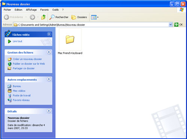Click Publier ce dossier sur le Web
The width and height of the screenshot is (187, 139).
(x=29, y=64)
